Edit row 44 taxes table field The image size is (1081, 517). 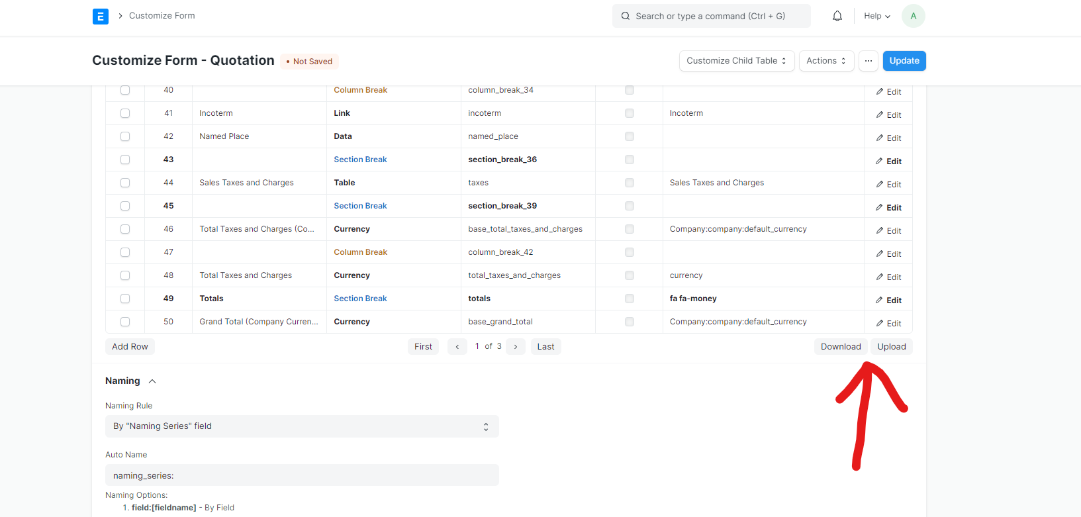pos(888,185)
